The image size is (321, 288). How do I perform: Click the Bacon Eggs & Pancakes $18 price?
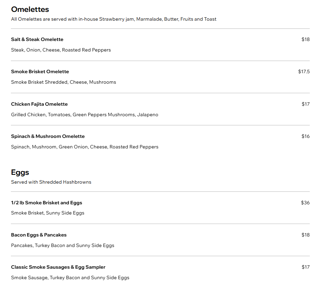(x=305, y=235)
